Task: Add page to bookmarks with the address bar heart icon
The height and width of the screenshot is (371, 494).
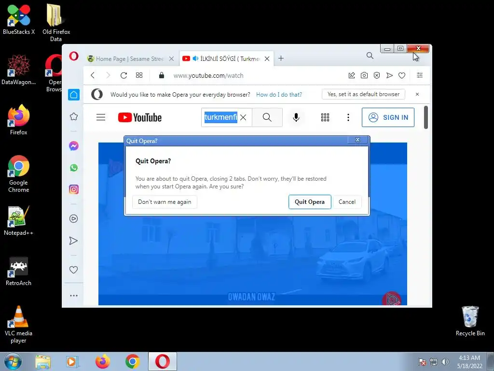Action: [x=402, y=75]
